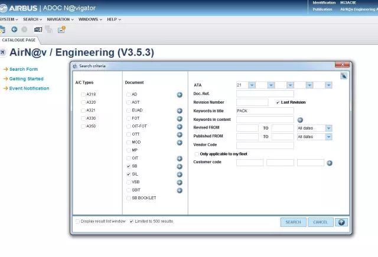Click plus icon next to SB document
378x257 pixels.
pyautogui.click(x=180, y=166)
